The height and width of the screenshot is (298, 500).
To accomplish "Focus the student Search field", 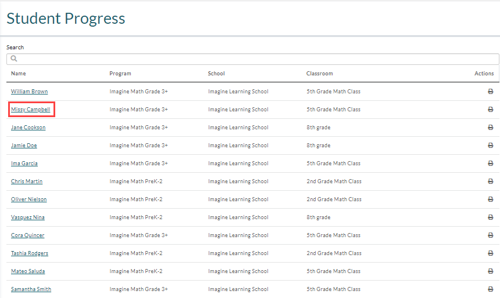I will (252, 59).
